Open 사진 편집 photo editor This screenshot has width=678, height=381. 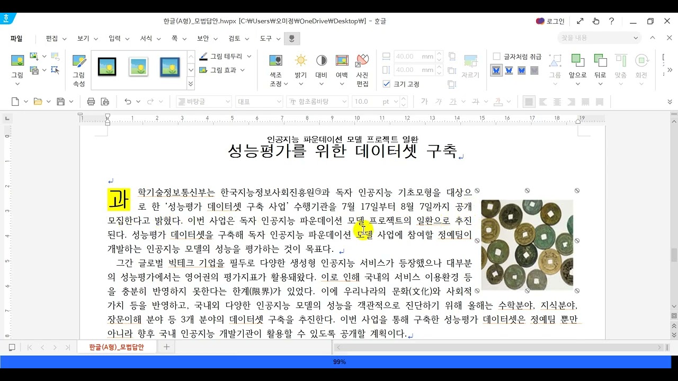click(362, 70)
